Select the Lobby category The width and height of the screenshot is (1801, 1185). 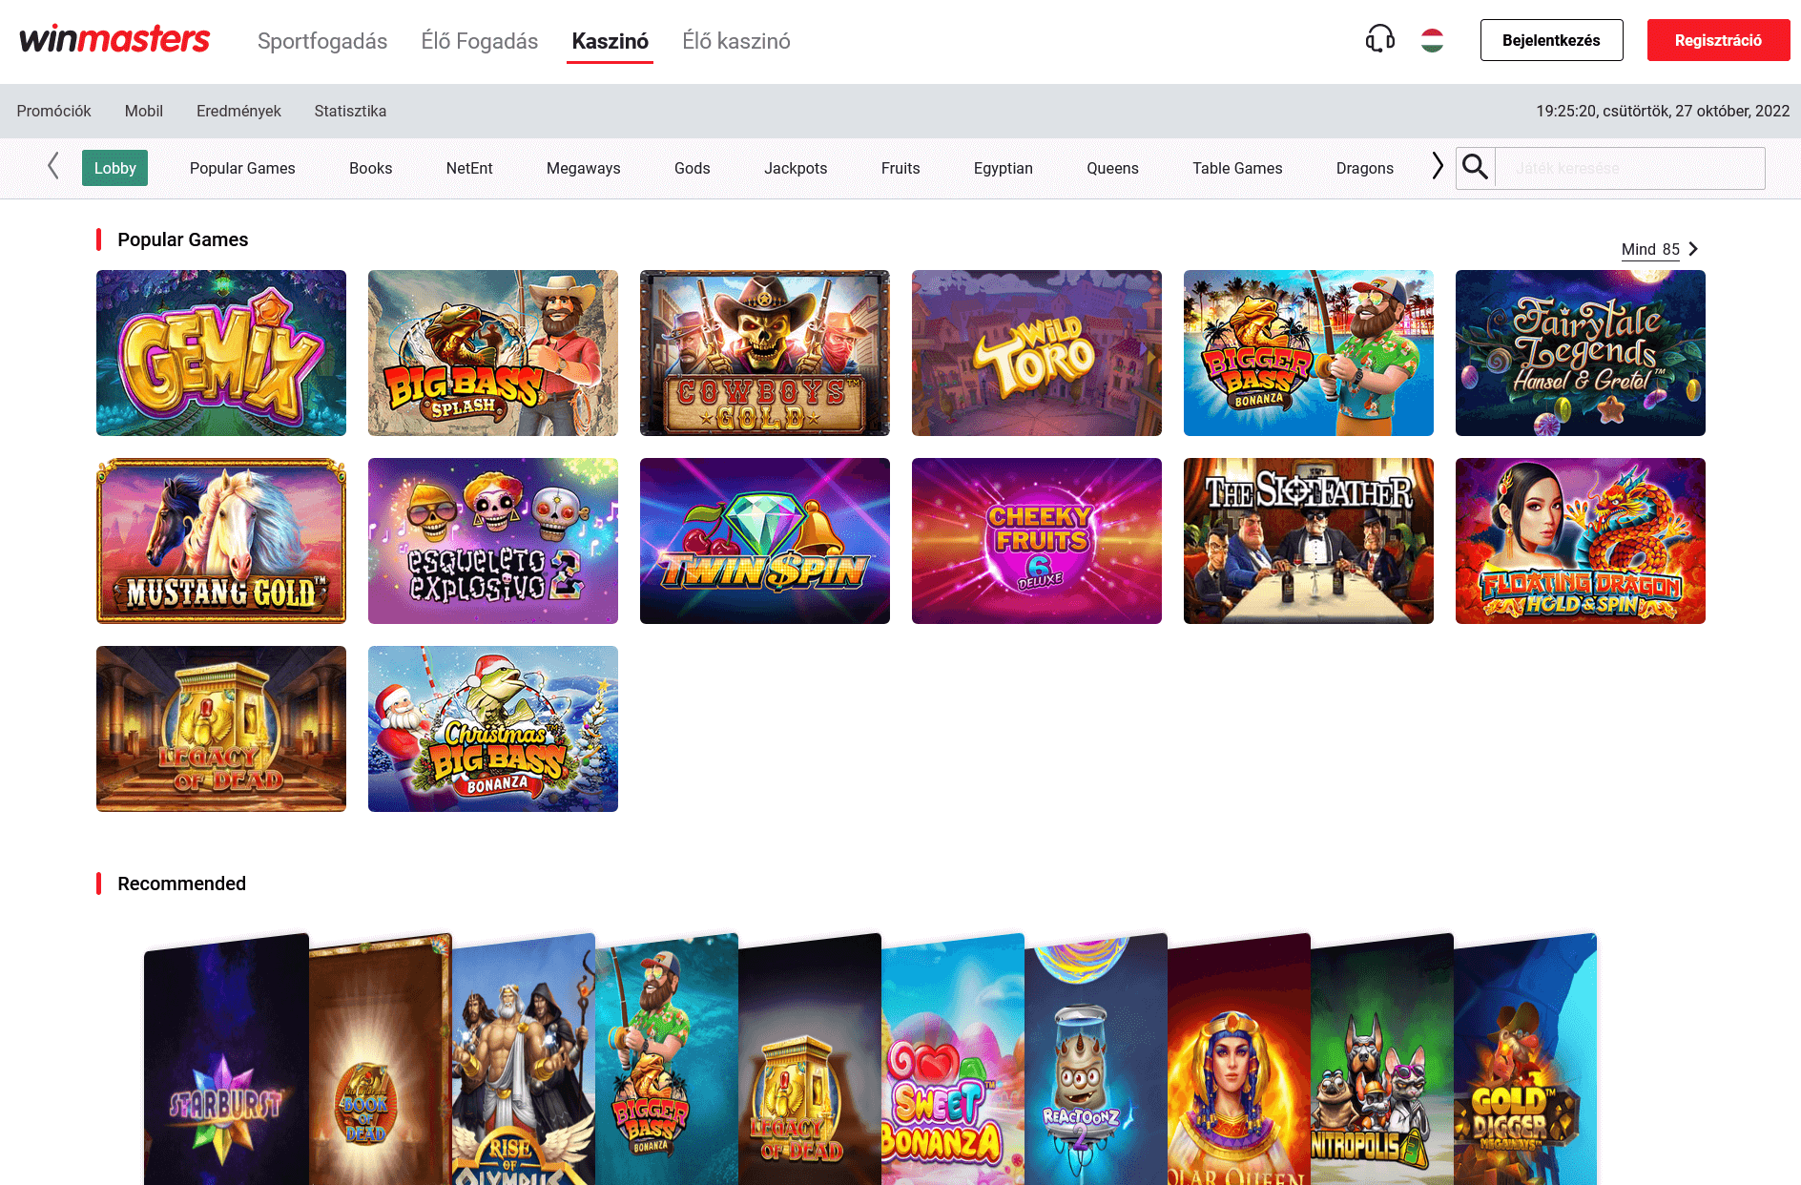(114, 168)
